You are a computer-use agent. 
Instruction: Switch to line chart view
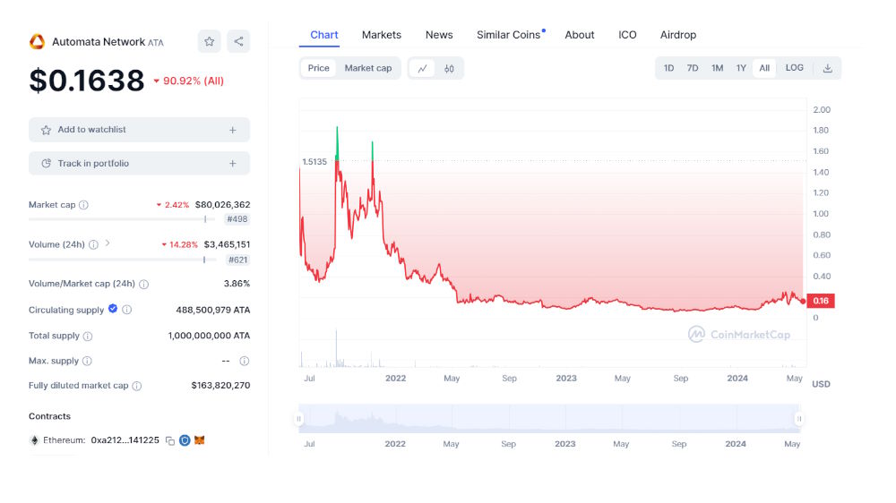coord(422,69)
